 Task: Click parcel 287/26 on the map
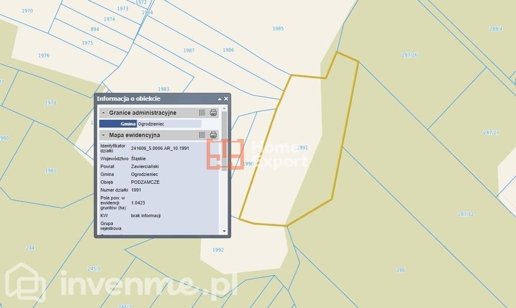coord(410,55)
